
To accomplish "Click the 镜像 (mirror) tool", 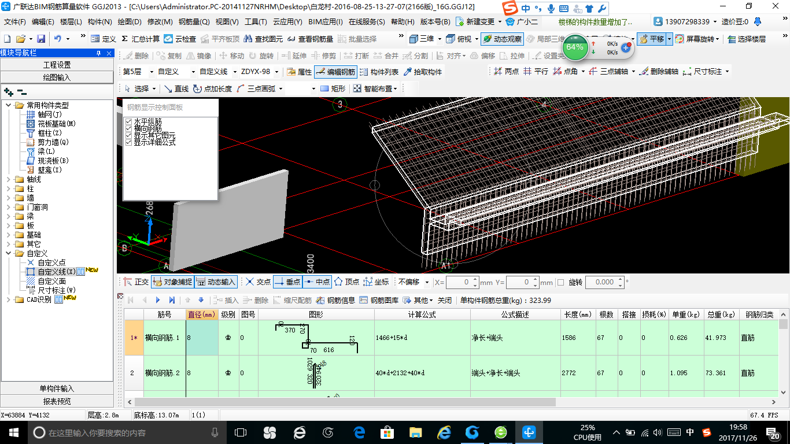I will pos(198,55).
